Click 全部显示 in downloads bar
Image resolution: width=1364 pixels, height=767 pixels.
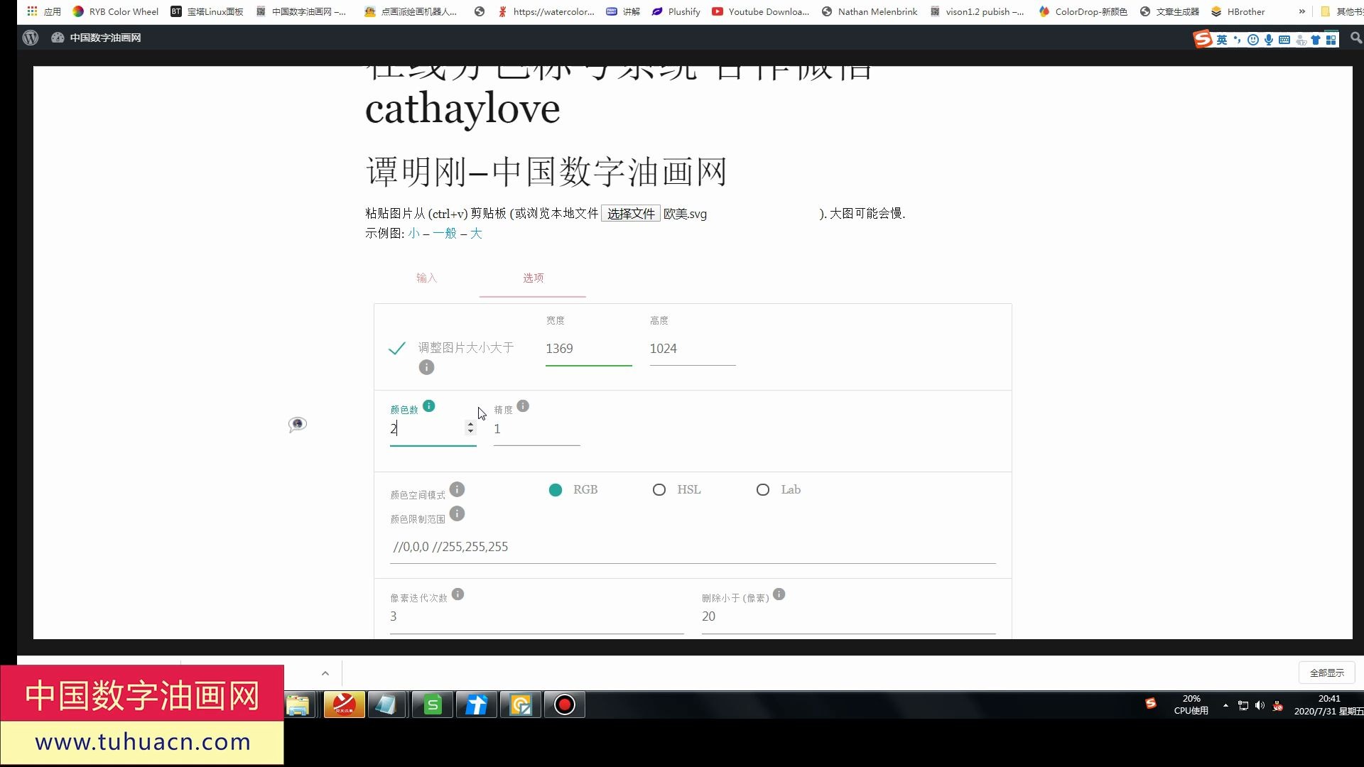pos(1327,673)
